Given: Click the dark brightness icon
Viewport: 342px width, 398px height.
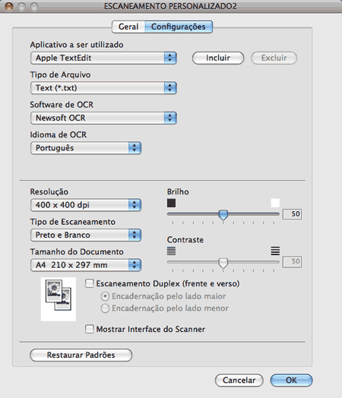Looking at the screenshot, I should (x=172, y=203).
